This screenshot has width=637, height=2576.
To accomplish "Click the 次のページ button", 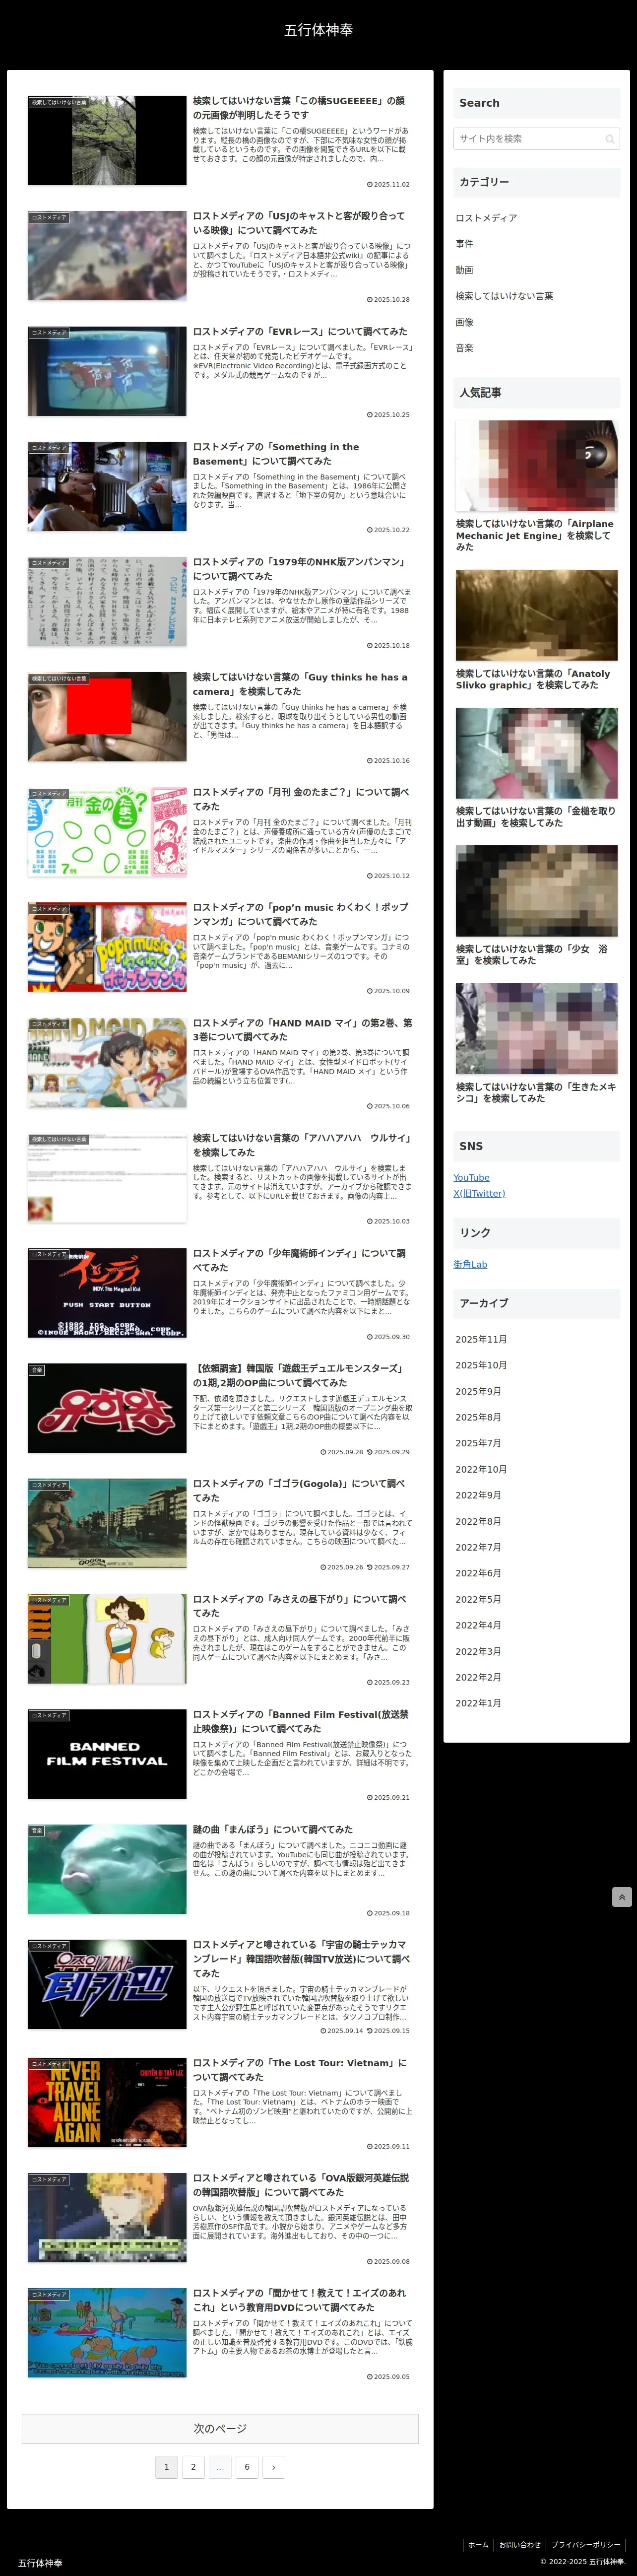I will [x=220, y=2428].
